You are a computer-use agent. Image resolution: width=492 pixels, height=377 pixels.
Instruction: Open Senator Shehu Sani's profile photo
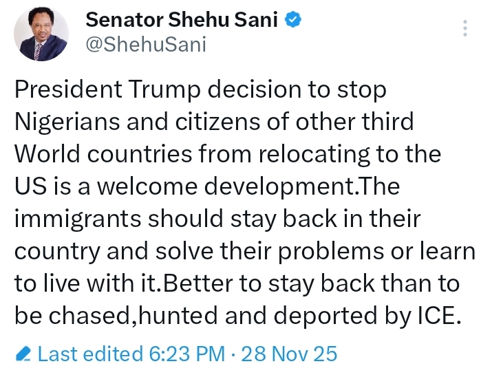click(41, 34)
